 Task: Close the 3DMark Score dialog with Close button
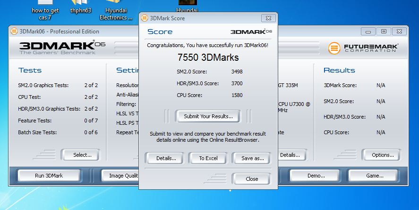coord(252,179)
